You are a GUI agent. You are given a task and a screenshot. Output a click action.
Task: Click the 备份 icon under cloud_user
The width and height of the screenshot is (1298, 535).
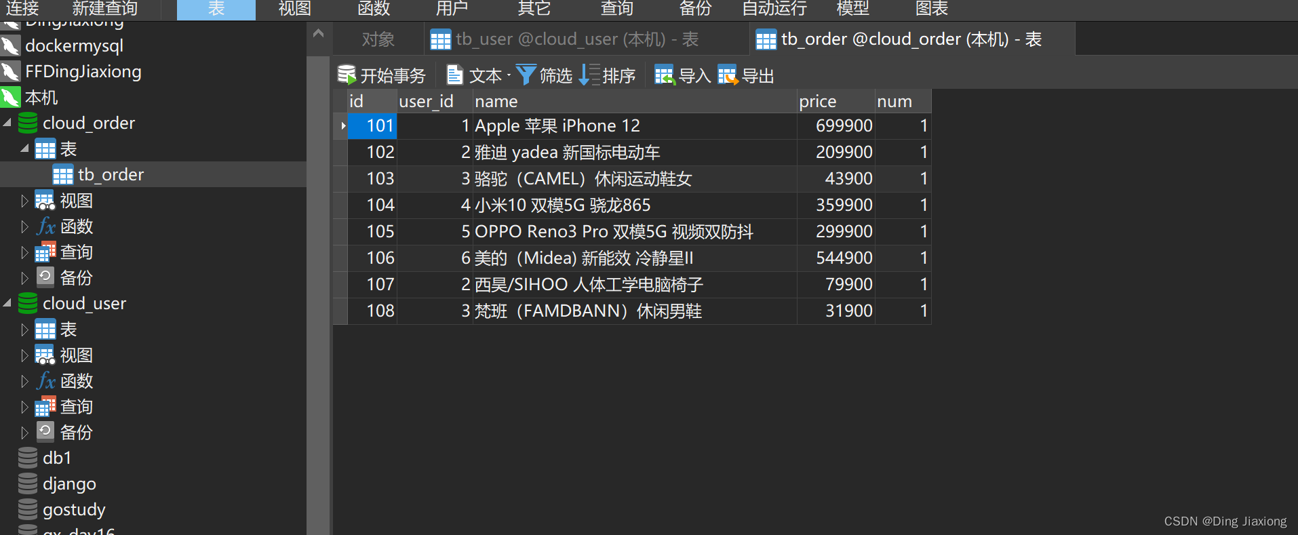[x=45, y=431]
